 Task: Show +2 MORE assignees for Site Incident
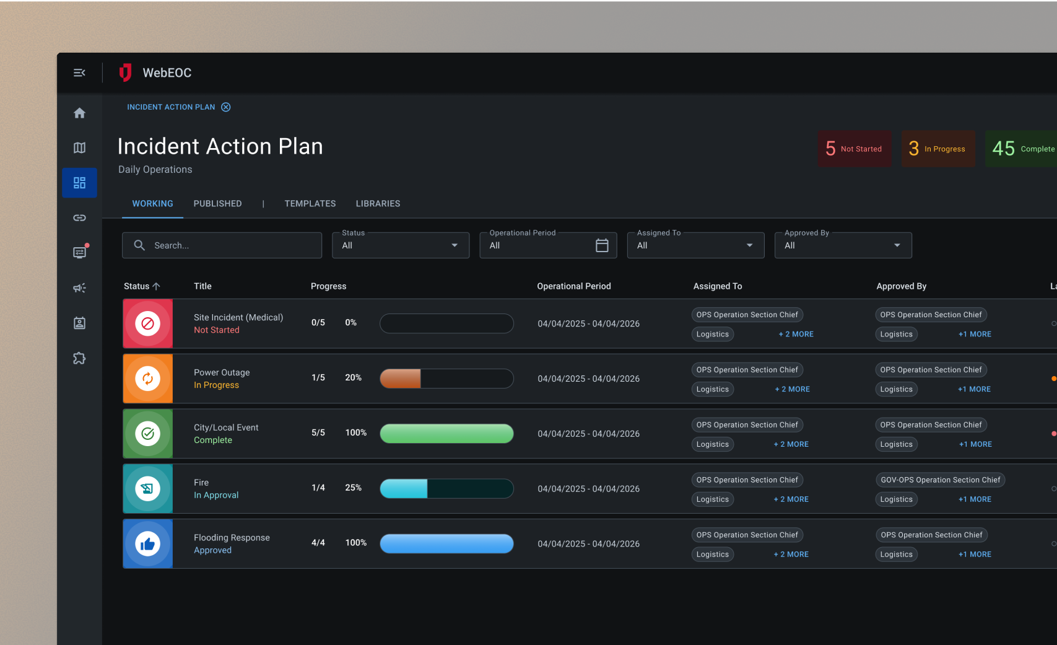point(796,335)
